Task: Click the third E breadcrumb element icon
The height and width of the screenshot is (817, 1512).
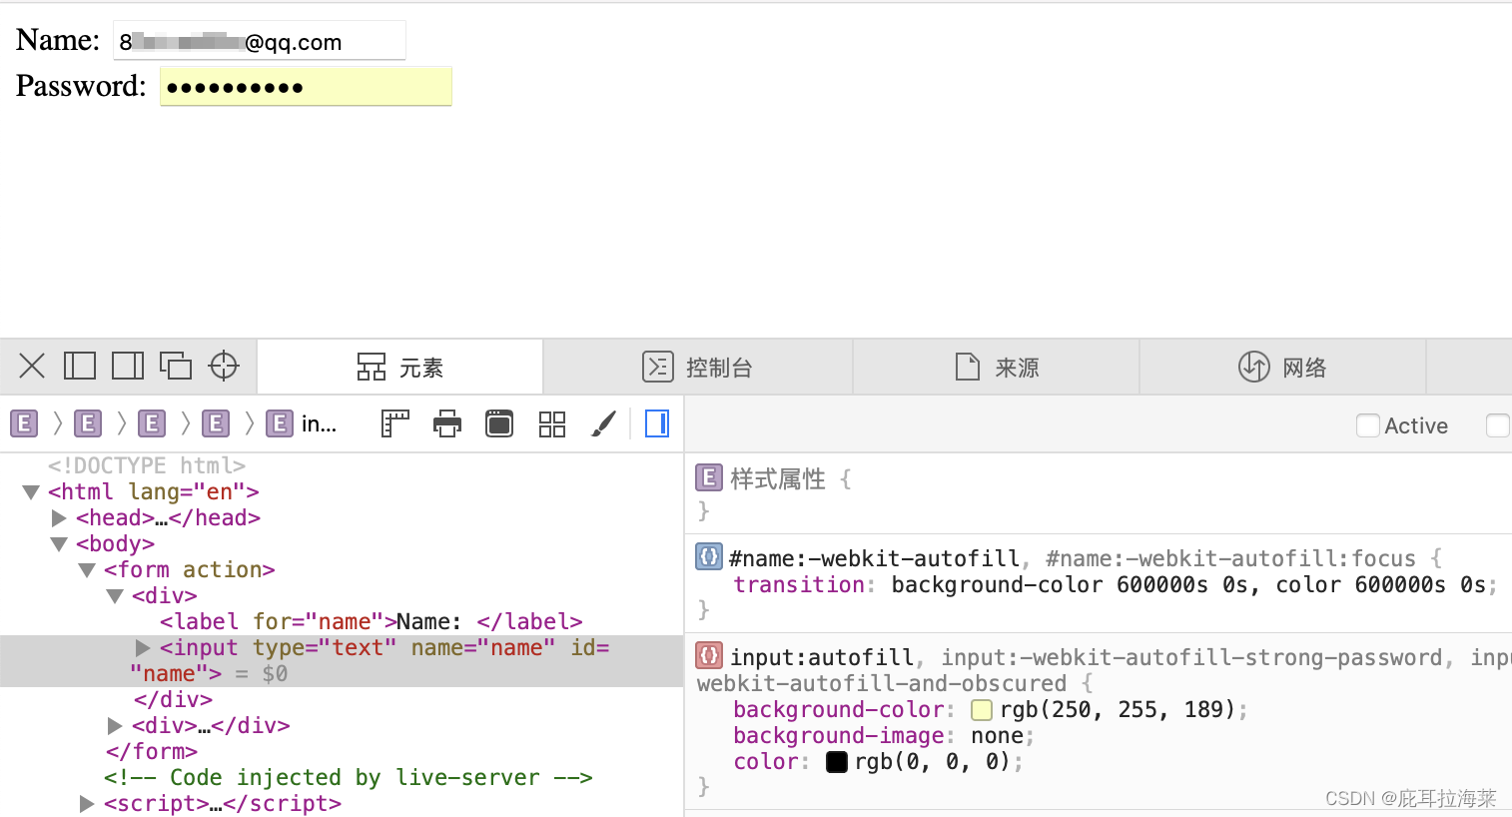Action: [x=152, y=423]
